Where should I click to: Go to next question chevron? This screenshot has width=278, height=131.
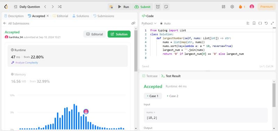pos(52,7)
